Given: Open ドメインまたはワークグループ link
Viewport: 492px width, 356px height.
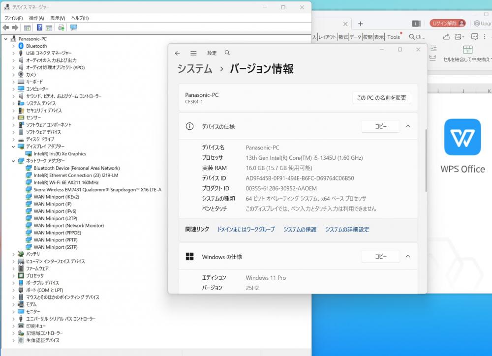Looking at the screenshot, I should click(246, 229).
